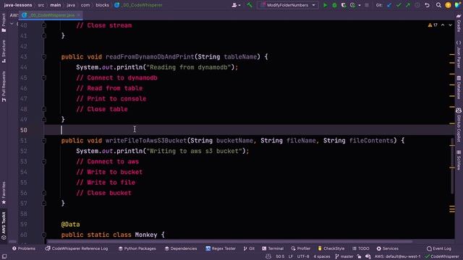
Task: Open the Pull Requests tool window
Action: [x=4, y=87]
